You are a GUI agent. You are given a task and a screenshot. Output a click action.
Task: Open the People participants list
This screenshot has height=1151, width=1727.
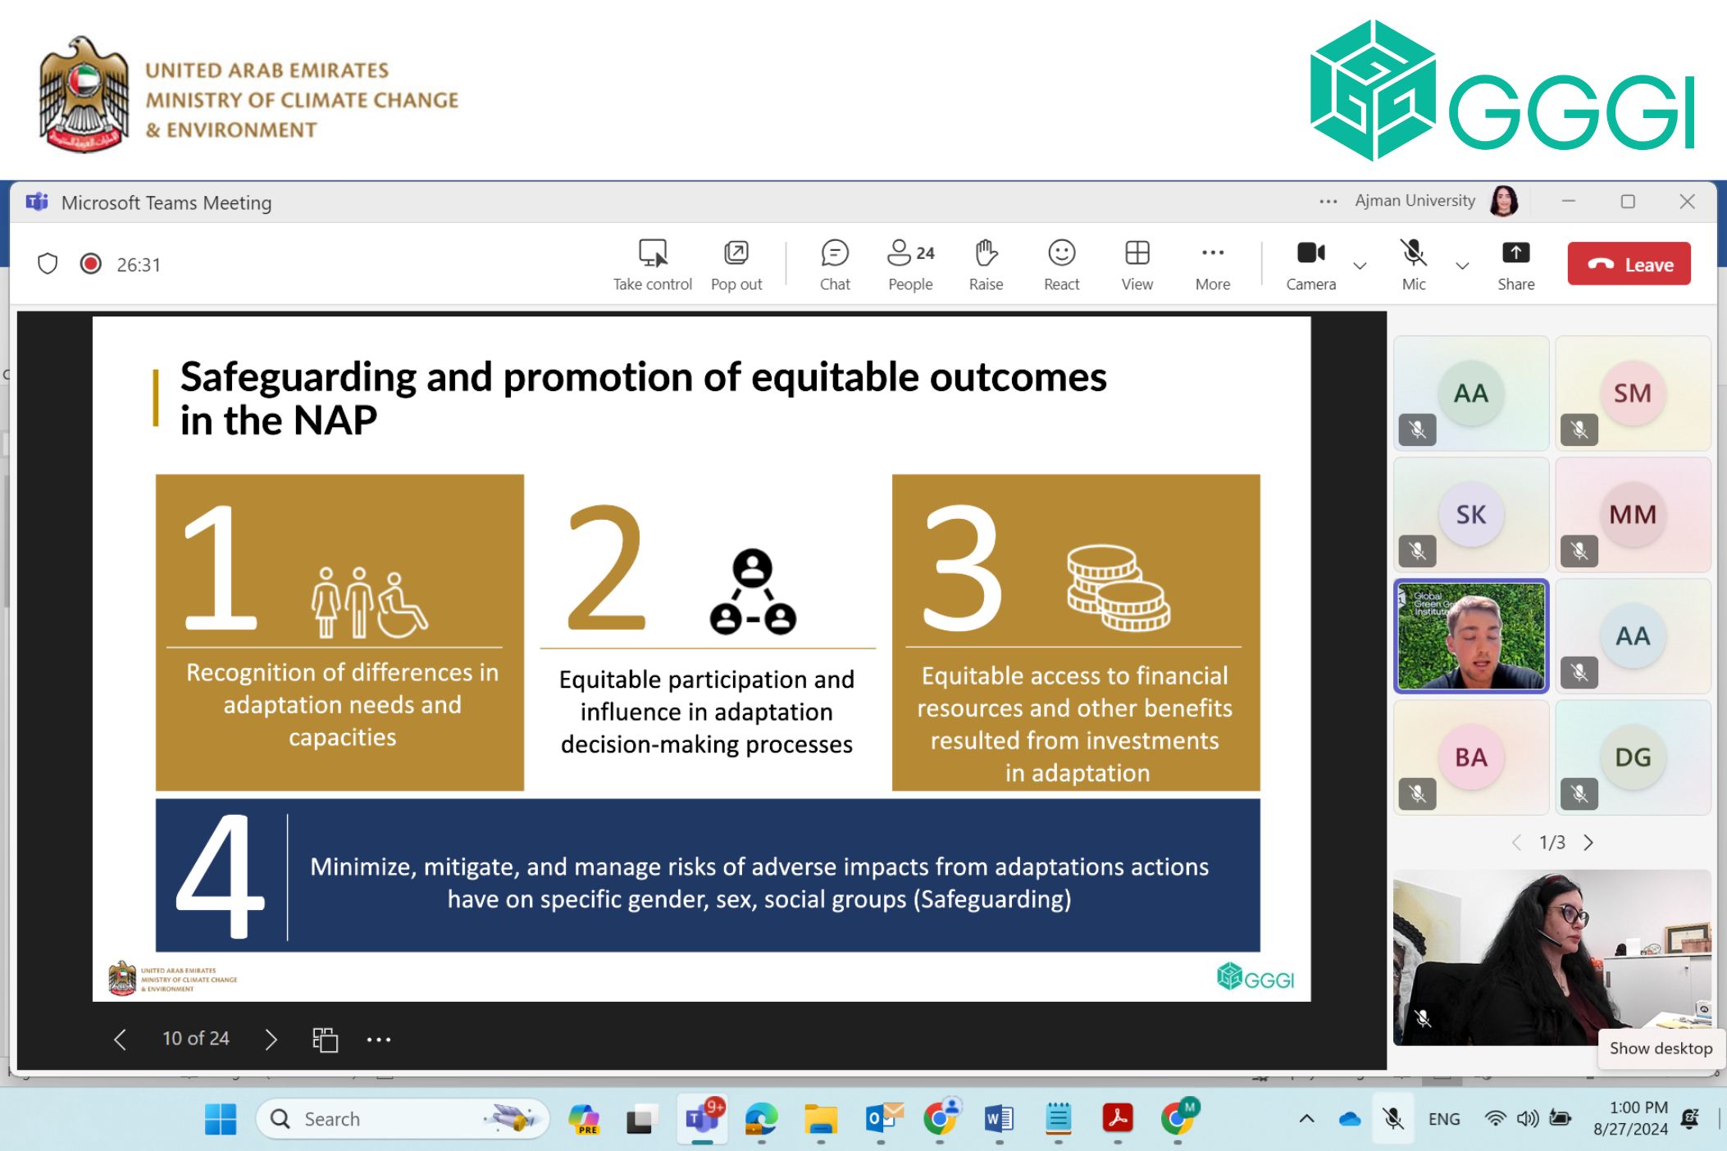909,264
